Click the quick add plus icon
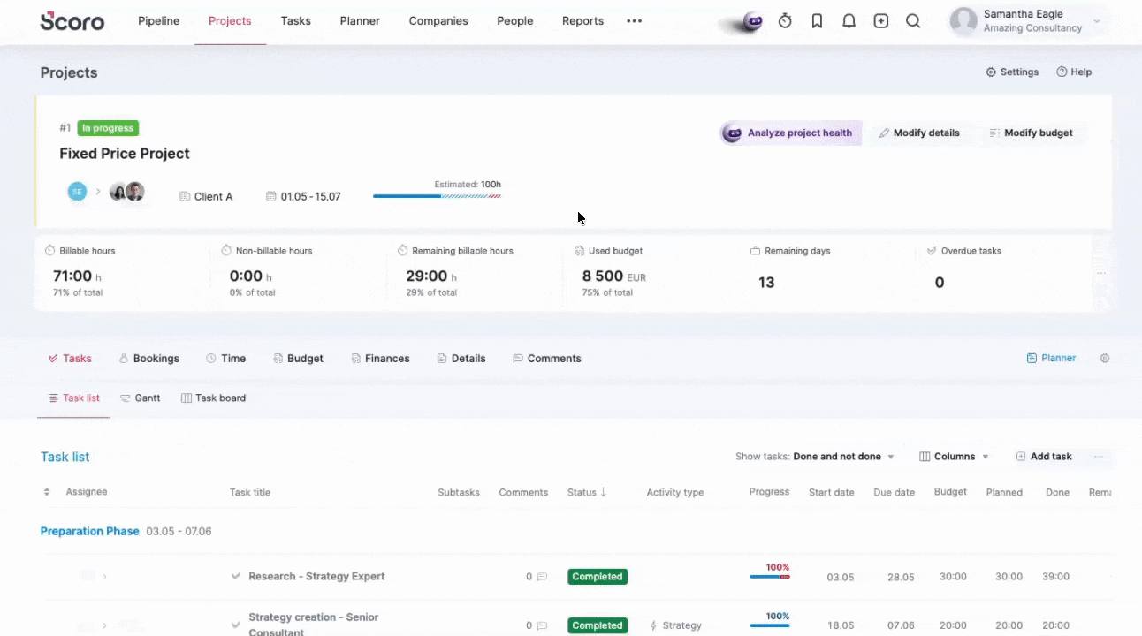This screenshot has height=636, width=1142. 881,21
